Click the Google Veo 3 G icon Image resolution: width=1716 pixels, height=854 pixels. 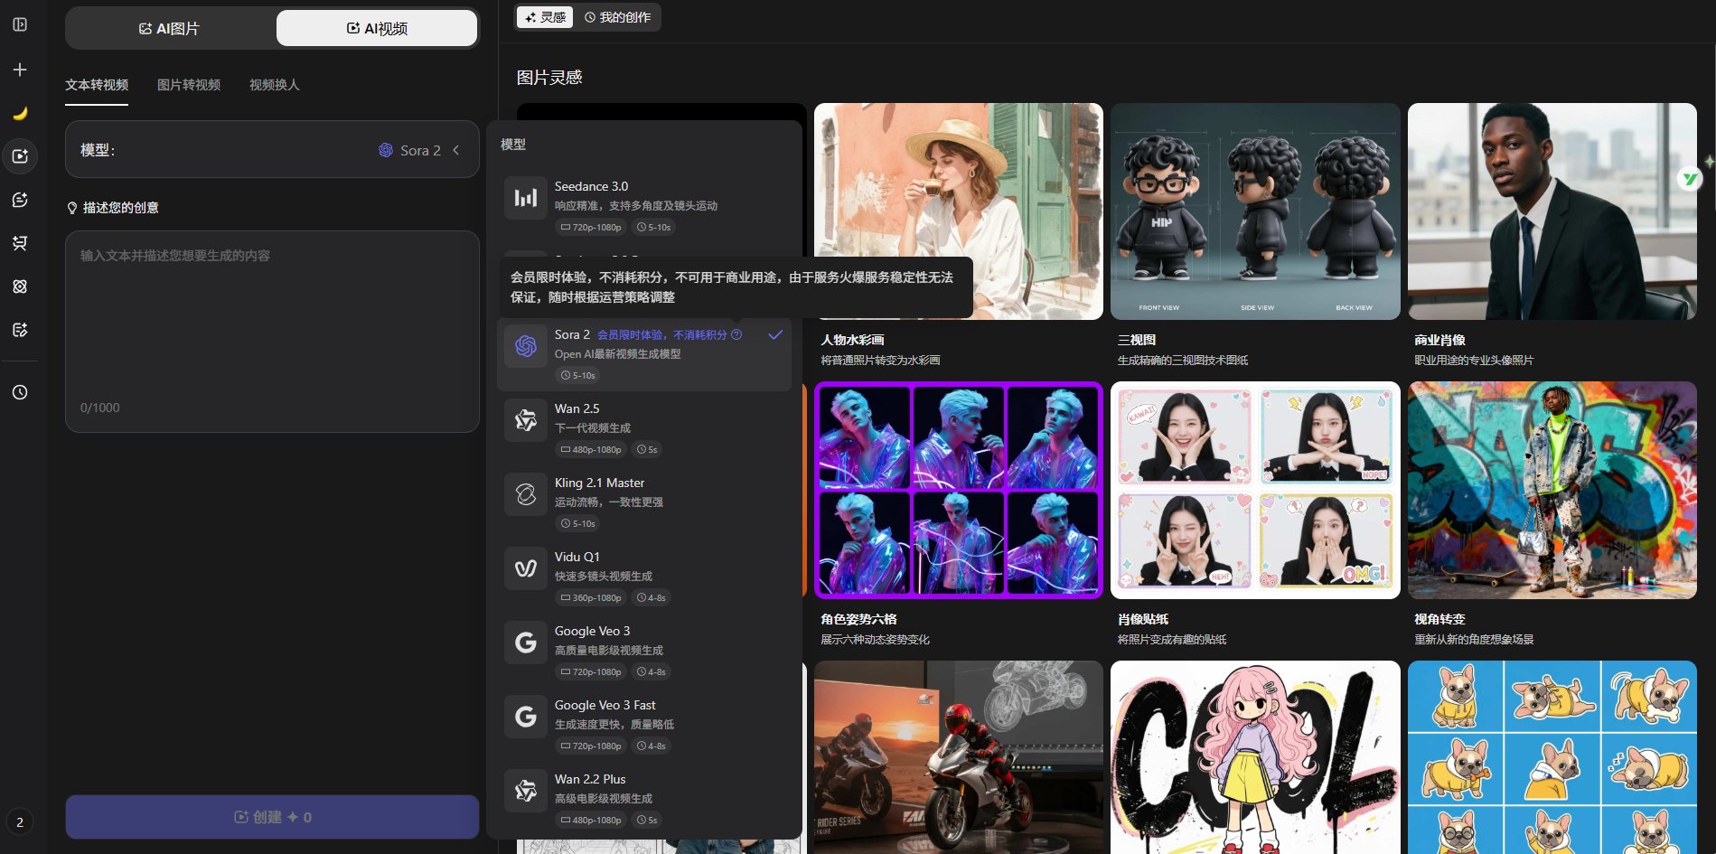pos(525,643)
